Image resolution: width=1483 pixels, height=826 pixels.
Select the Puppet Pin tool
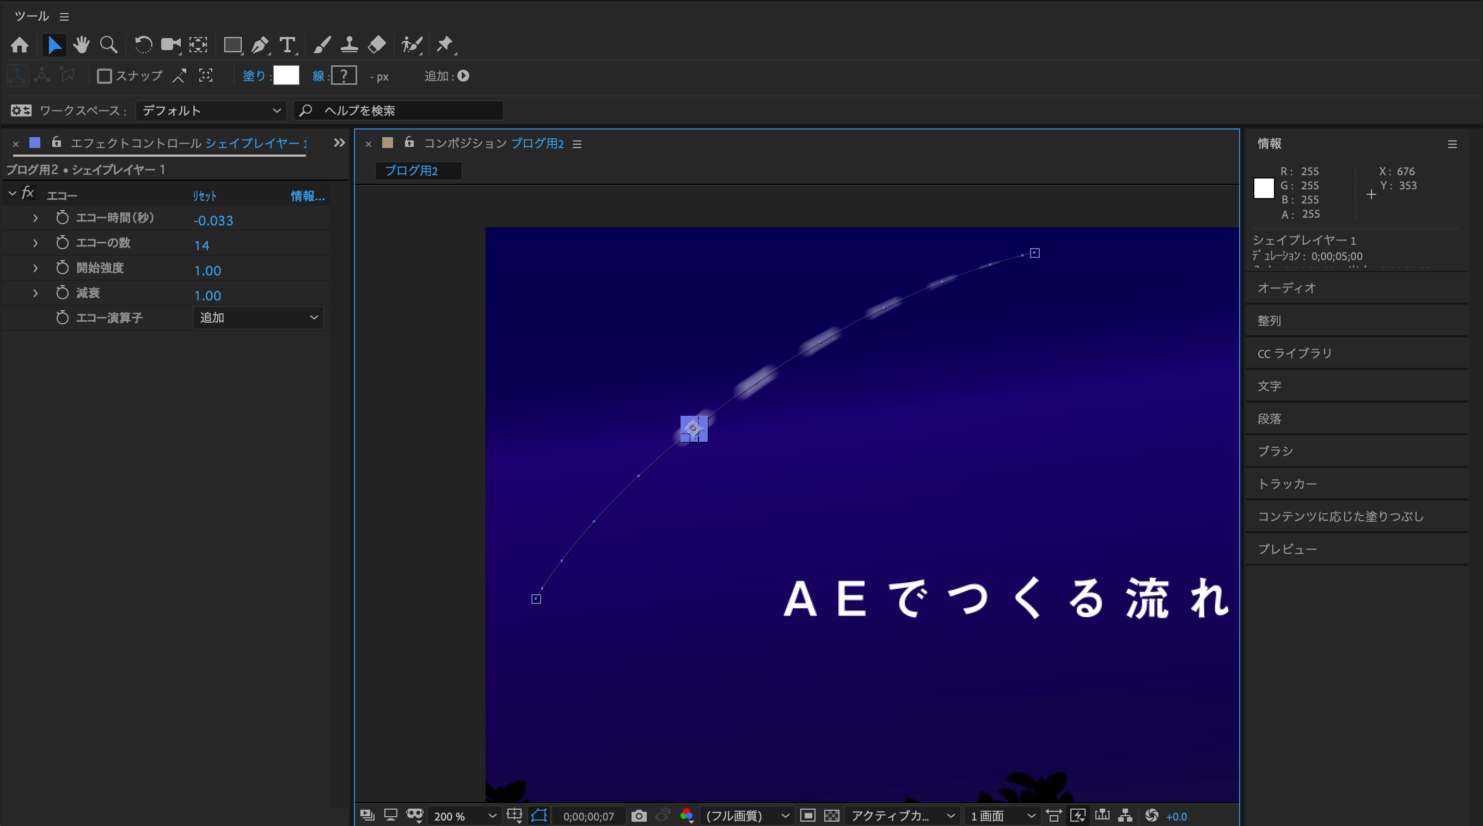(445, 45)
